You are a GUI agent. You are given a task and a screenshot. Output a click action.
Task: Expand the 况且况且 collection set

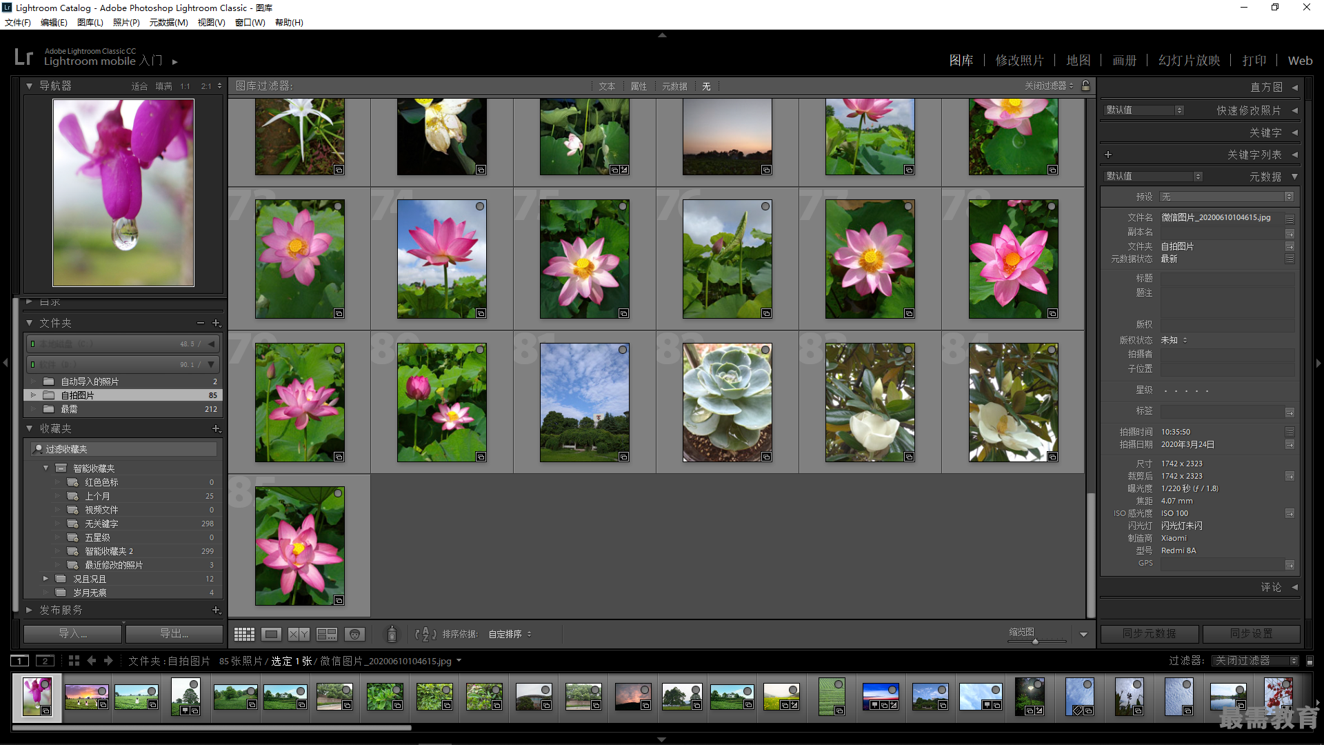(x=46, y=579)
